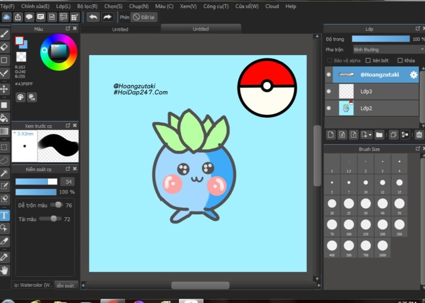Viewport: 425px width, 303px height.
Task: Hide the Lớp2 layer
Action: (329, 108)
